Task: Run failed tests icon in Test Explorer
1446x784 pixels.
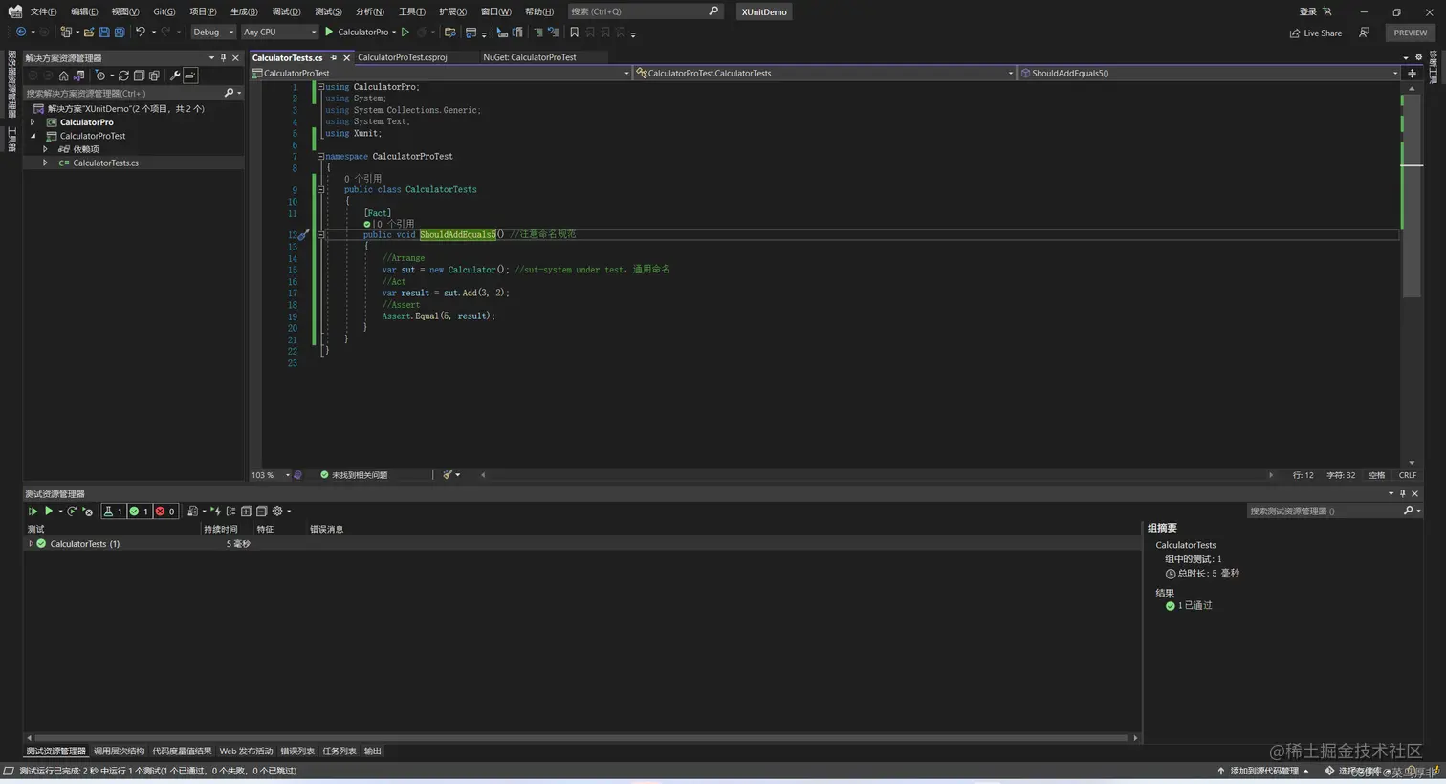Action: 87,512
